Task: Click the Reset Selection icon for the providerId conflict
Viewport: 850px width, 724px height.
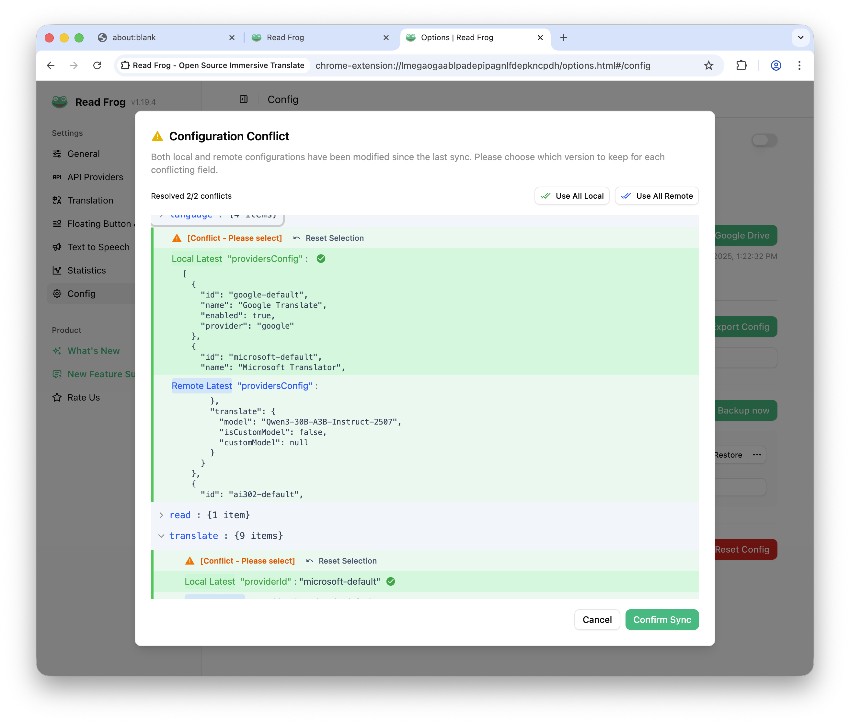Action: tap(310, 561)
